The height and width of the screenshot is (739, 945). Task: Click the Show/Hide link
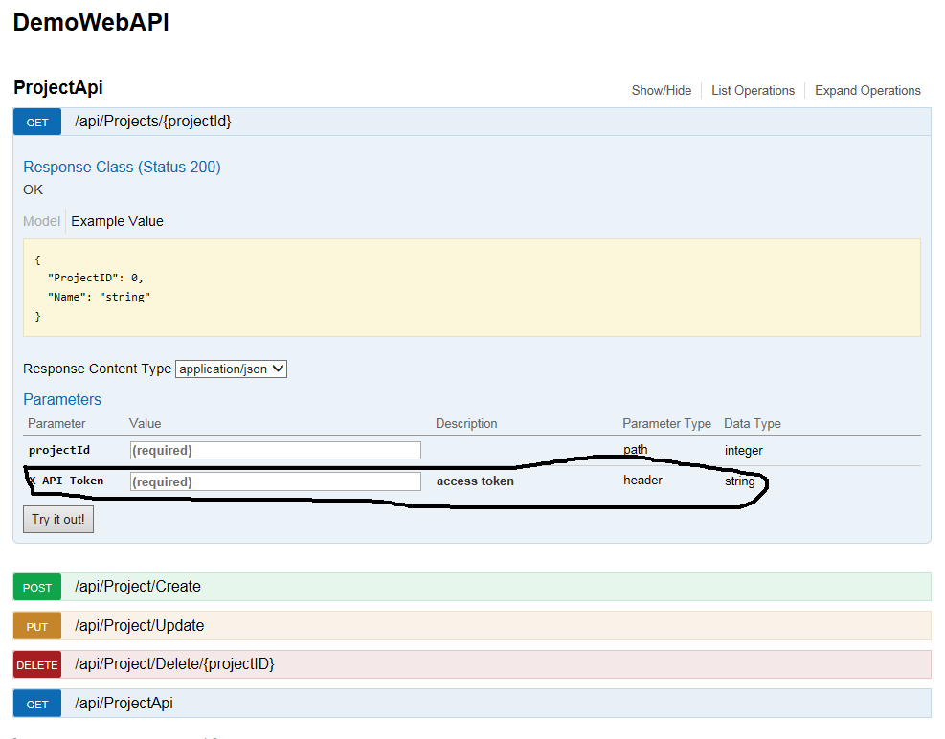(x=662, y=90)
